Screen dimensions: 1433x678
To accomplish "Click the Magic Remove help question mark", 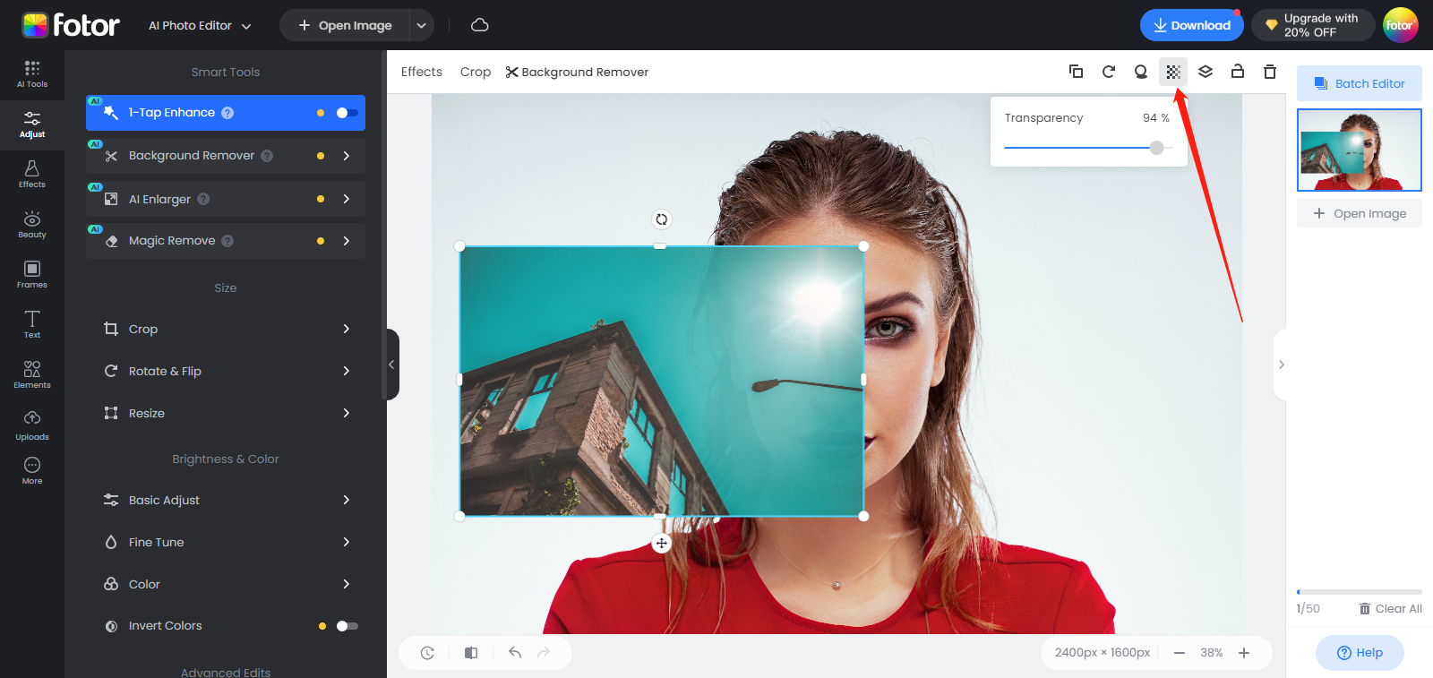I will [227, 241].
